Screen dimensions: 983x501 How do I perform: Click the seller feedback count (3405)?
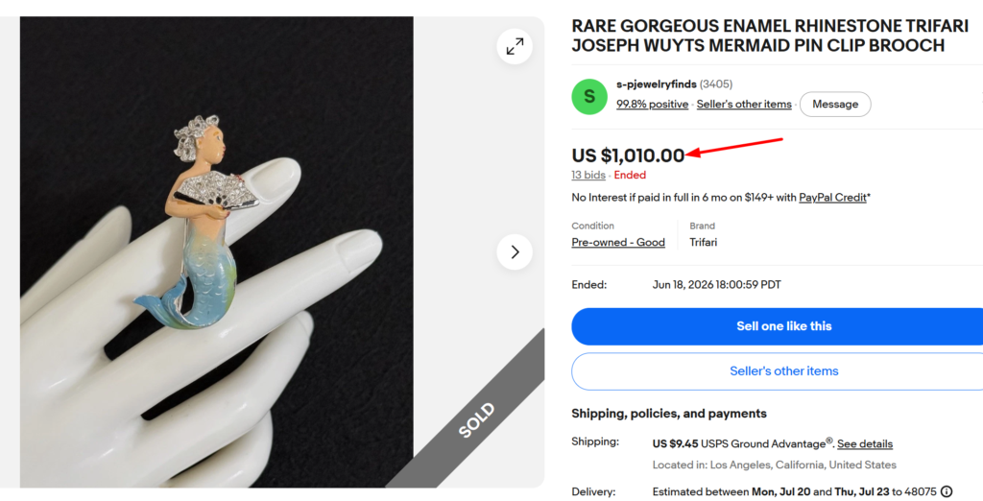pyautogui.click(x=716, y=84)
